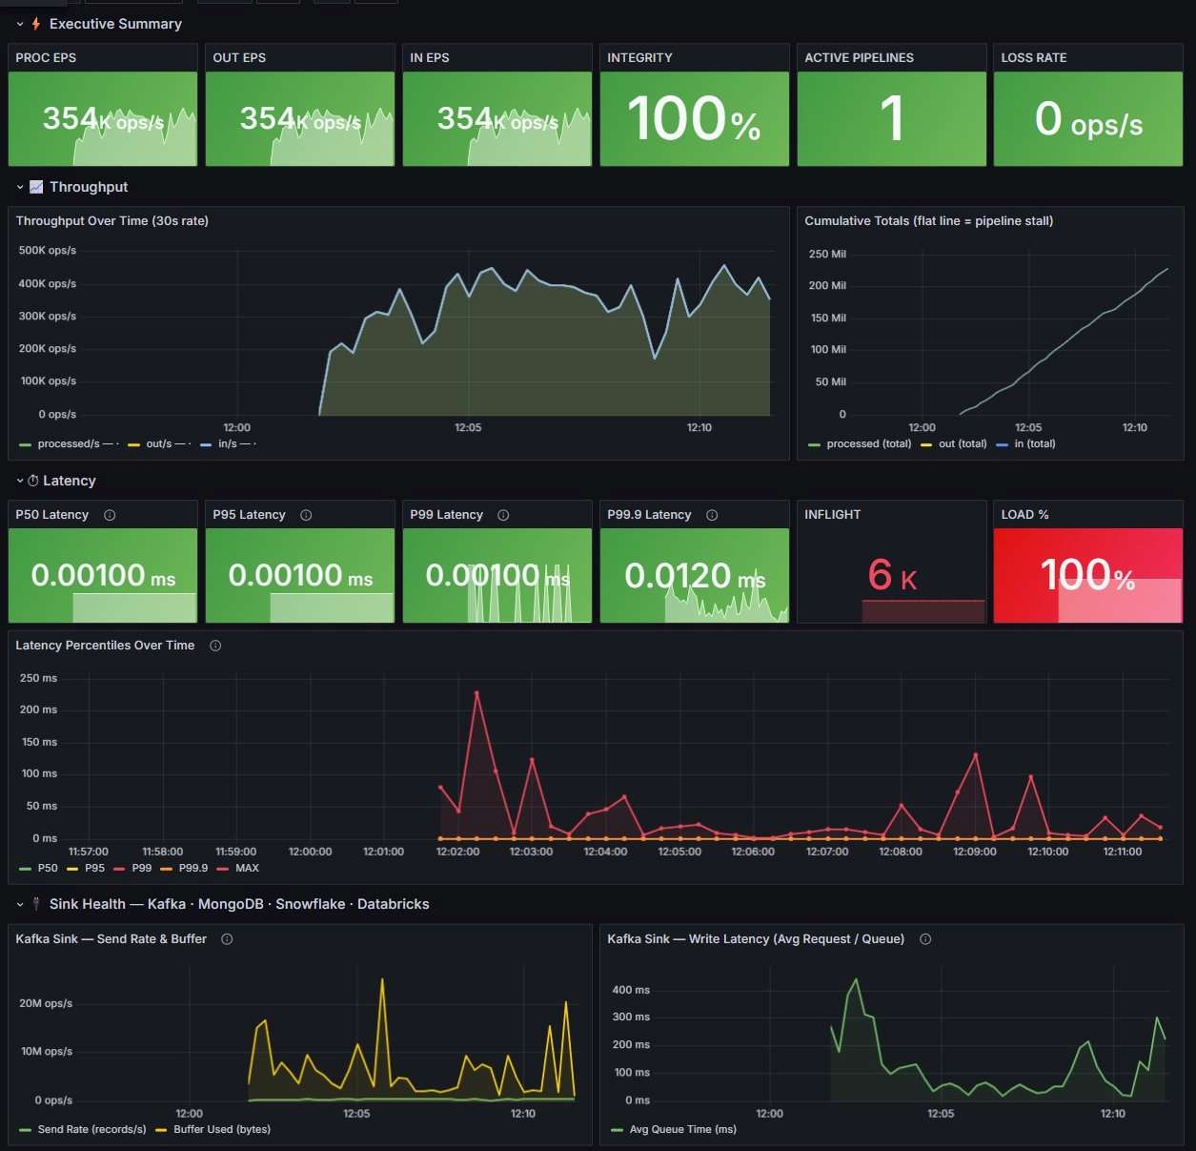The width and height of the screenshot is (1196, 1151).
Task: Collapse the Executive Summary row chevron
Action: [20, 24]
